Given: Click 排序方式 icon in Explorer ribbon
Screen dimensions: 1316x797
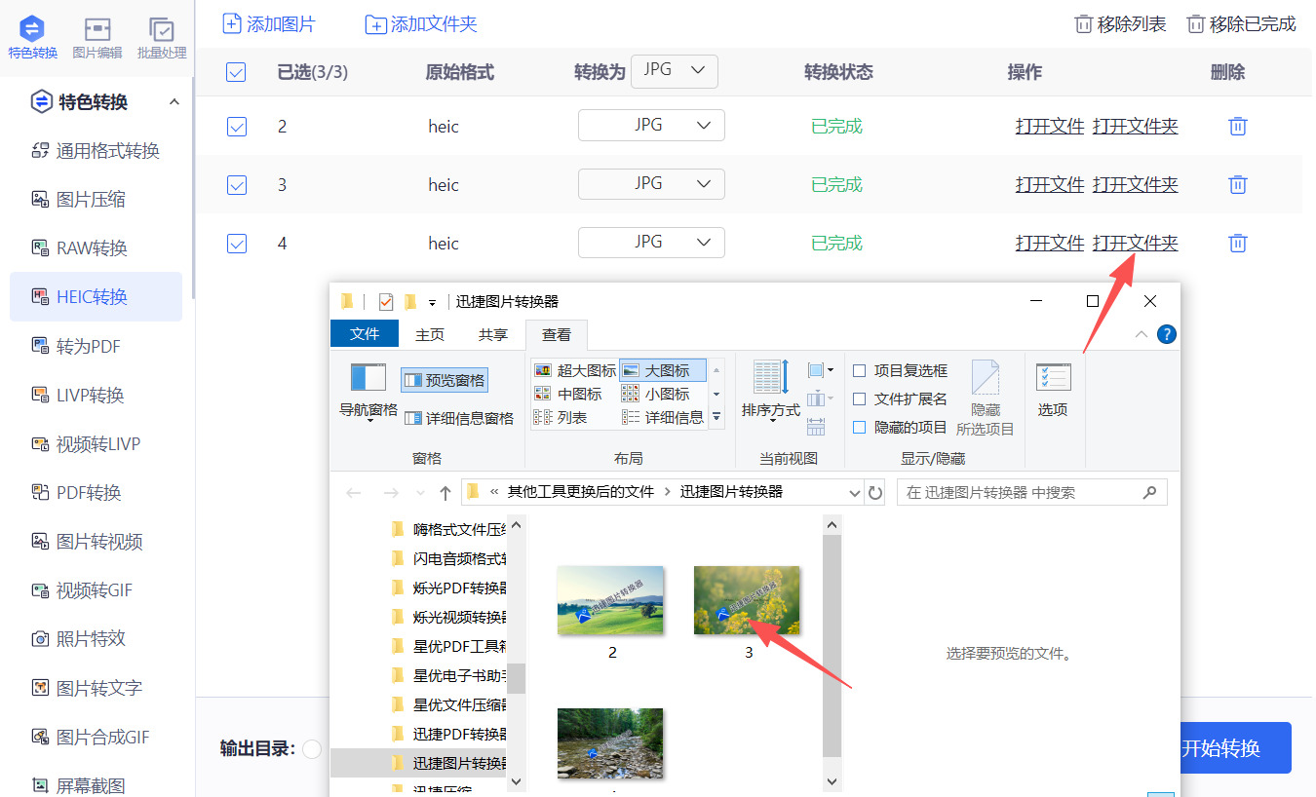Looking at the screenshot, I should coord(771,377).
